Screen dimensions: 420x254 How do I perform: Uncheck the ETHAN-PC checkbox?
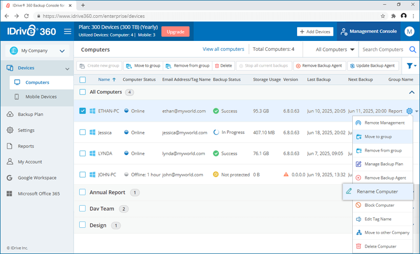[x=82, y=111]
